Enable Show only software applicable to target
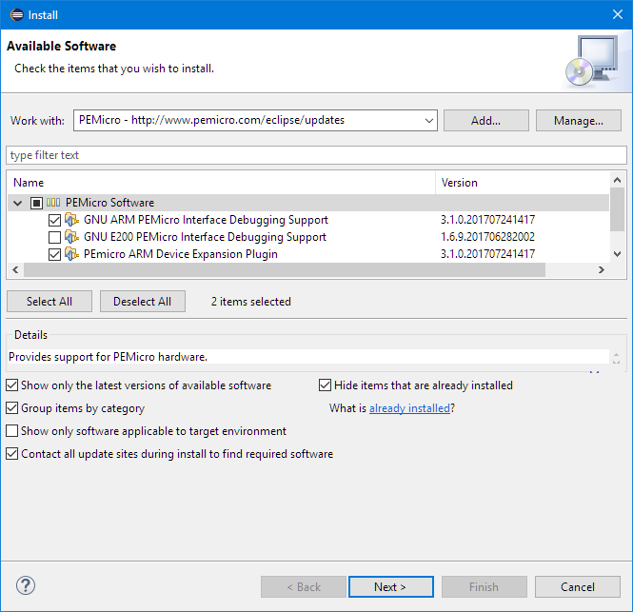633x612 pixels. (x=12, y=431)
